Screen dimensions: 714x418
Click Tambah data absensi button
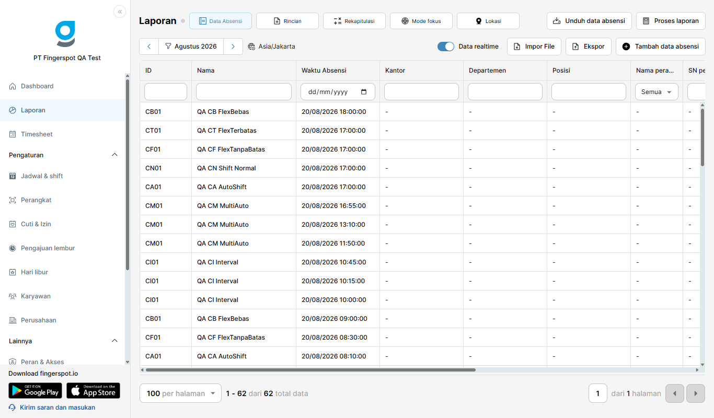661,47
